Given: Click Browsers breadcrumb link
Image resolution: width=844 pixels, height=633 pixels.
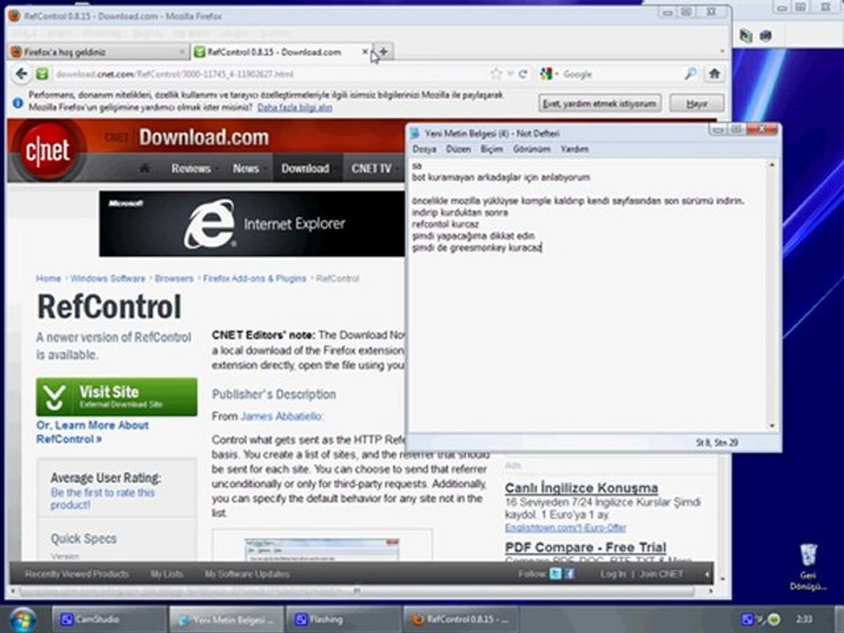Looking at the screenshot, I should coord(174,279).
